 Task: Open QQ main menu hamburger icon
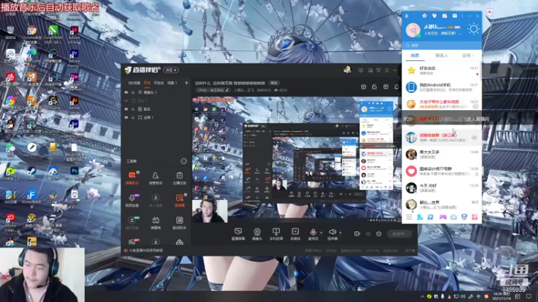(x=409, y=217)
